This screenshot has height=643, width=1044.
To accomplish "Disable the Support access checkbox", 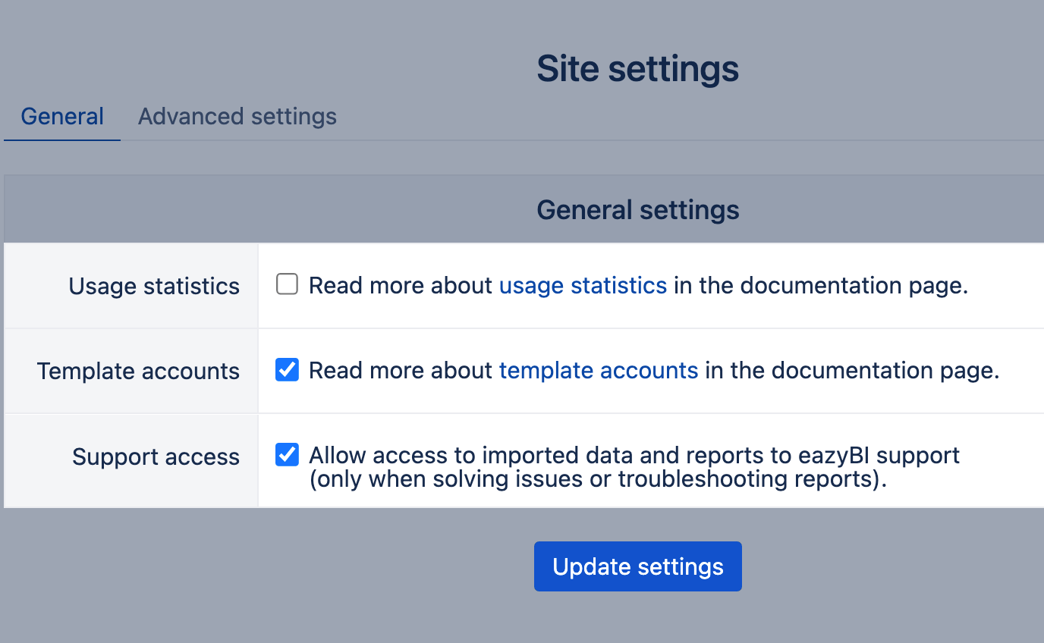I will (287, 455).
